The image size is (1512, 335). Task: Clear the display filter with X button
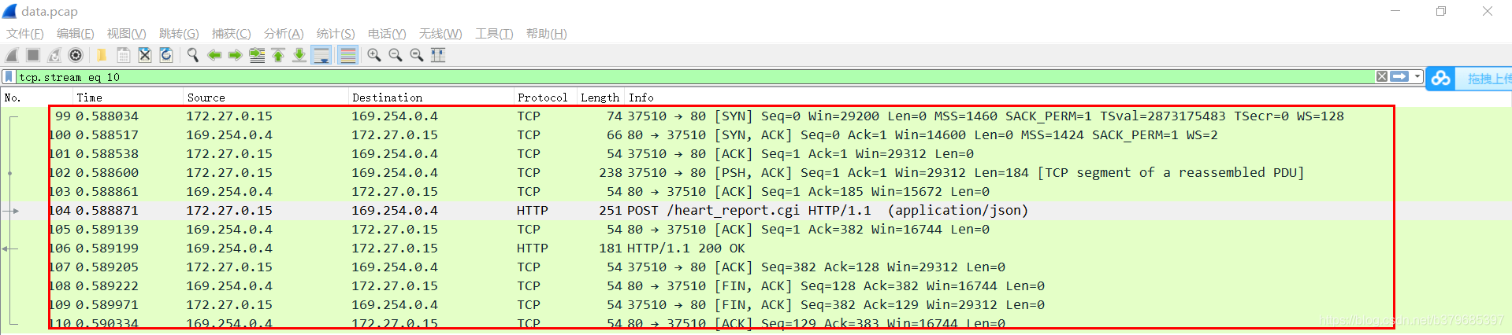coord(1382,76)
